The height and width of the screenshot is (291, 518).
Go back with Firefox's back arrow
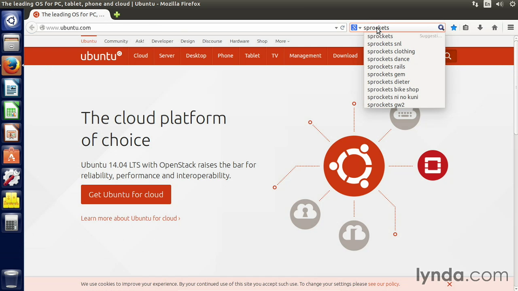(32, 27)
